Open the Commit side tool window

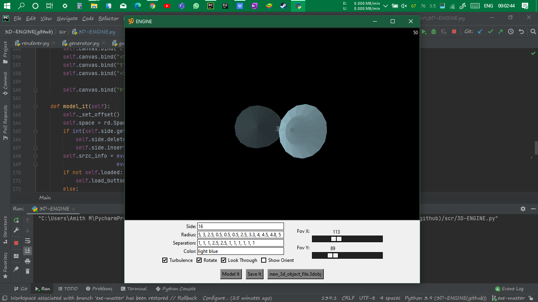5,83
